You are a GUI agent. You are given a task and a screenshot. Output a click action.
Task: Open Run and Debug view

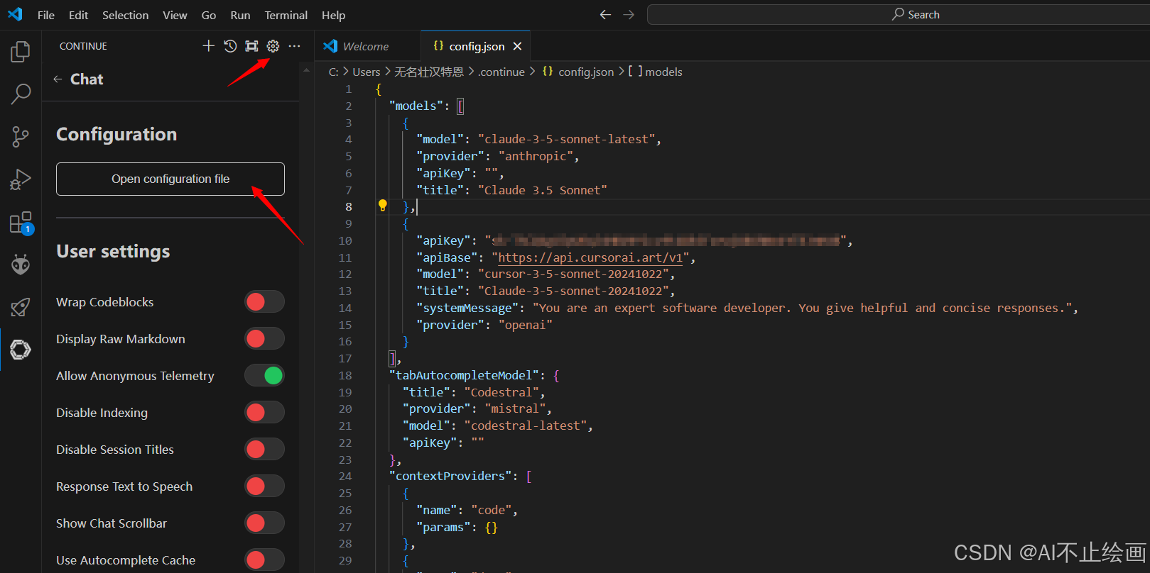point(21,179)
